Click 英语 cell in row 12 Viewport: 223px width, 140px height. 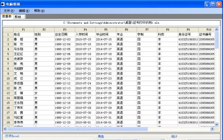(x=127, y=88)
